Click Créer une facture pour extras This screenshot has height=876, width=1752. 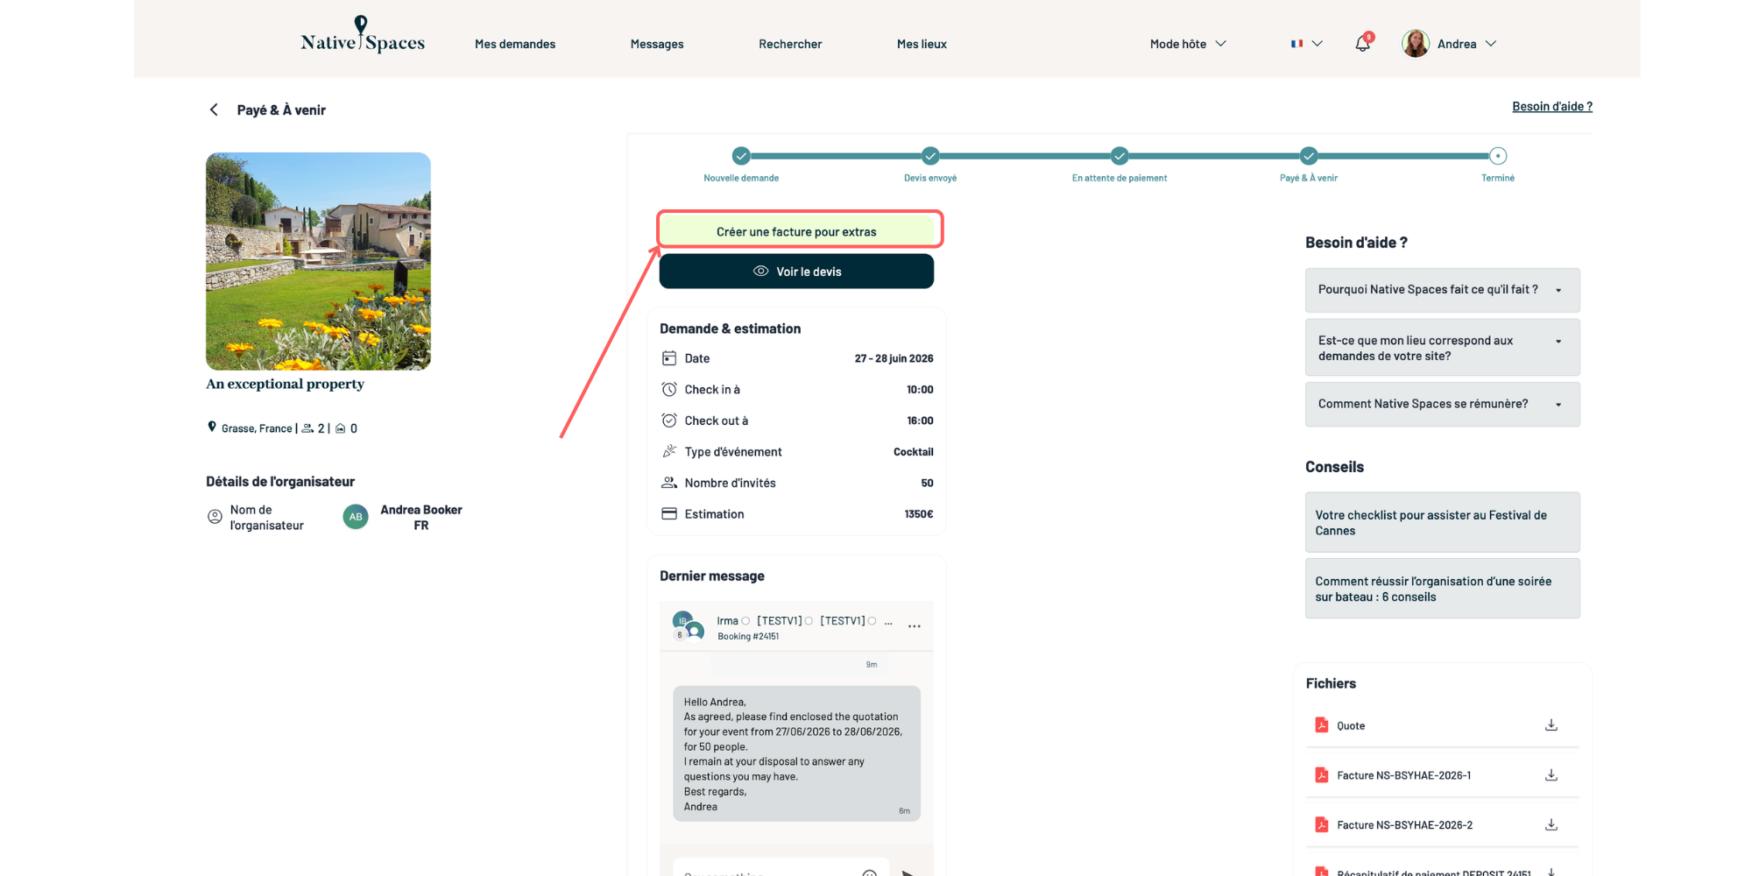click(x=796, y=231)
